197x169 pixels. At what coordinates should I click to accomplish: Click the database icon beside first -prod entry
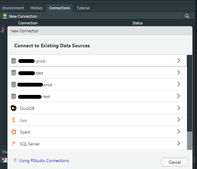pos(14,61)
